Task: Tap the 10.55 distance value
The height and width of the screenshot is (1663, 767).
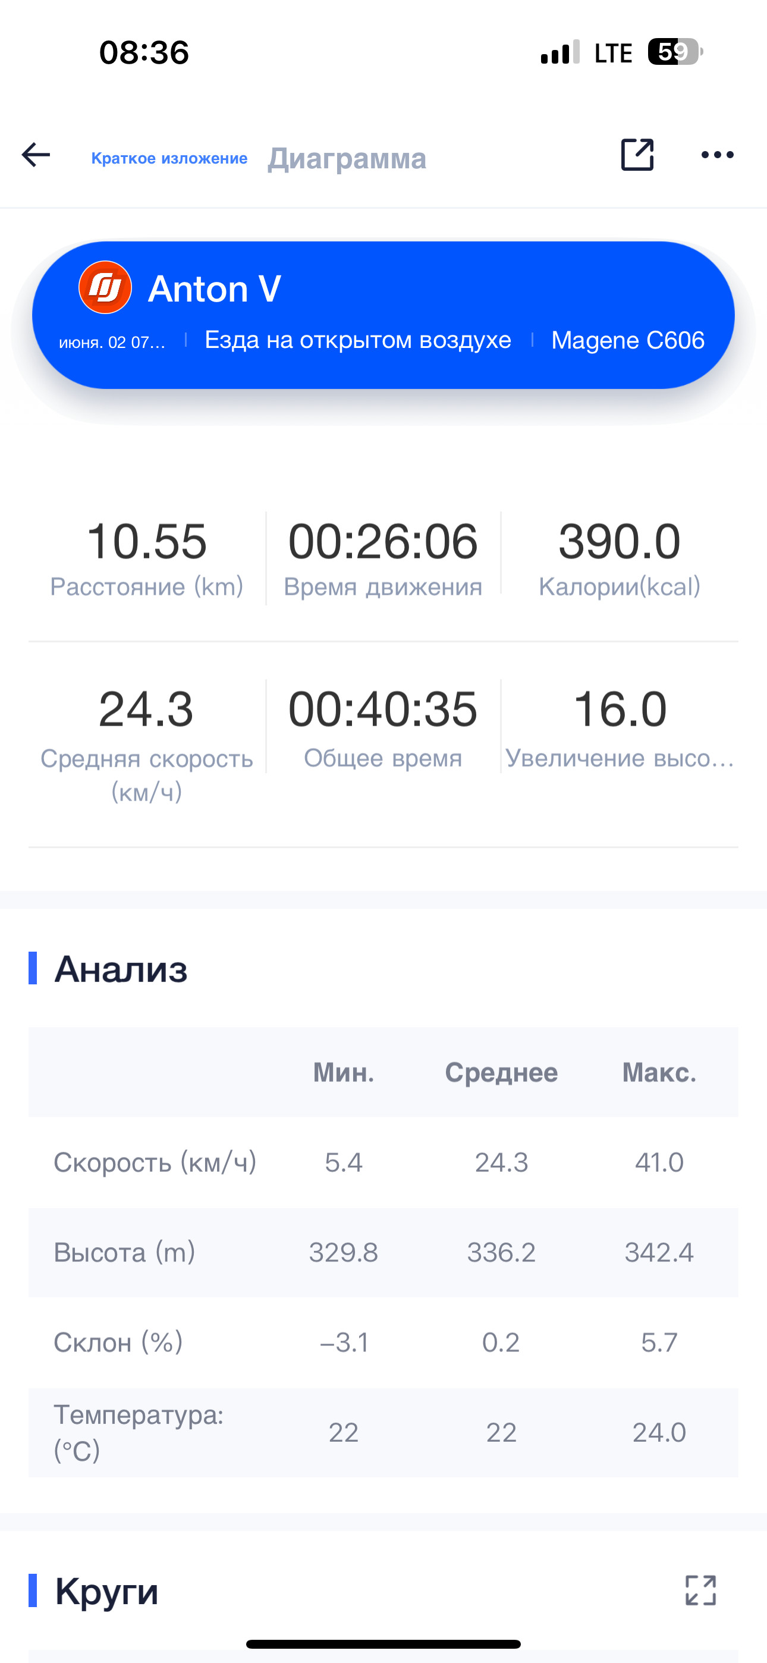Action: point(146,541)
